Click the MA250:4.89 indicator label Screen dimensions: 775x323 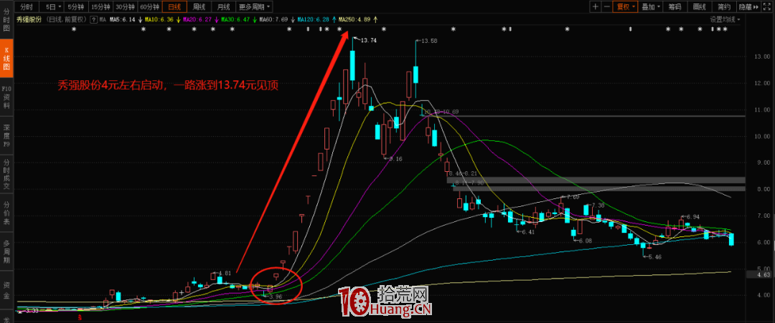(354, 20)
